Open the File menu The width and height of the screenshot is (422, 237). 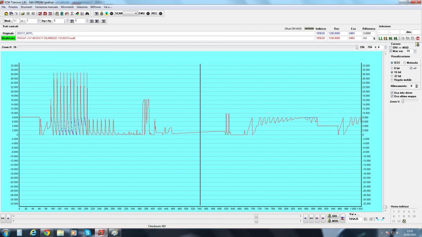click(4, 7)
